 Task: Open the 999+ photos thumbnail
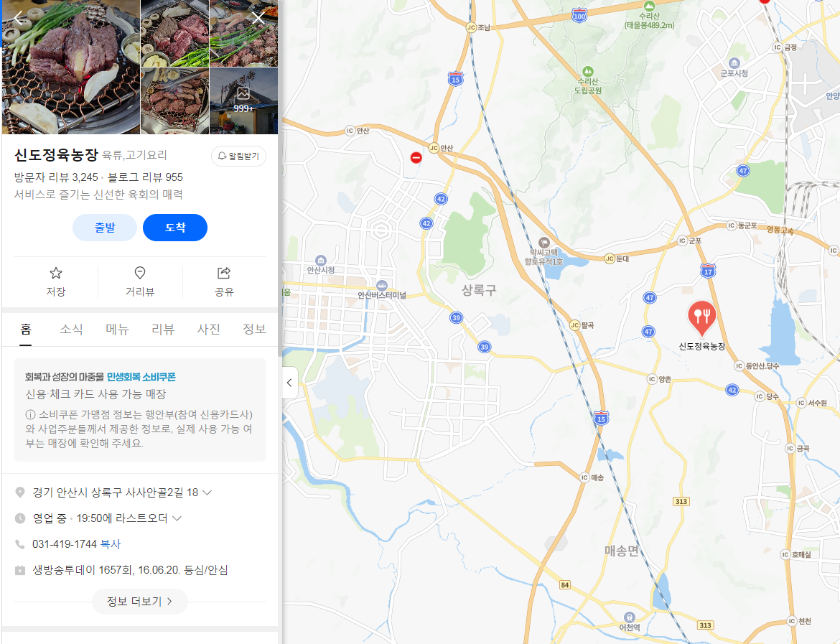coord(244,101)
